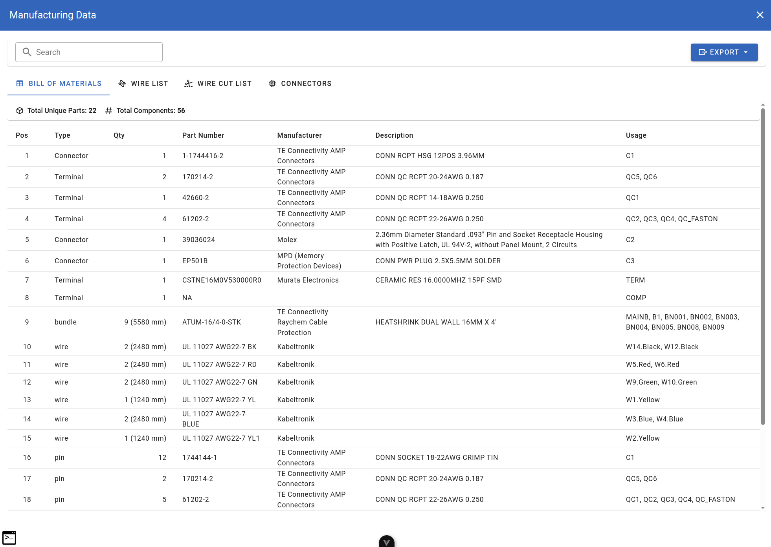771x547 pixels.
Task: Close the Manufacturing Data dialog
Action: coord(760,15)
